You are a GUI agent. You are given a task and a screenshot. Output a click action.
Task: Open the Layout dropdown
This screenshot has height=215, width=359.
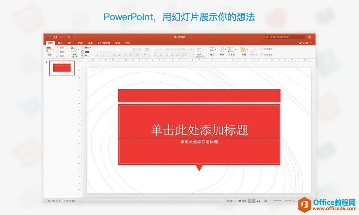click(x=86, y=48)
